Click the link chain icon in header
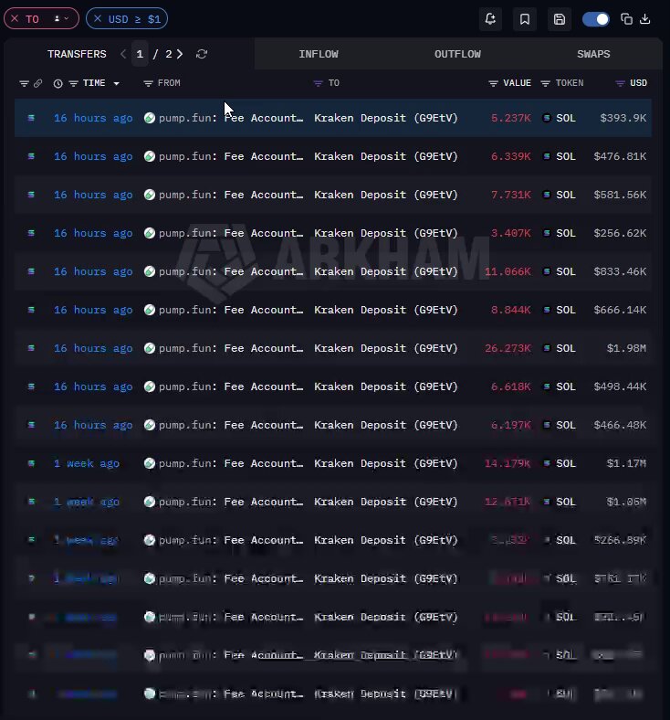 click(x=37, y=83)
